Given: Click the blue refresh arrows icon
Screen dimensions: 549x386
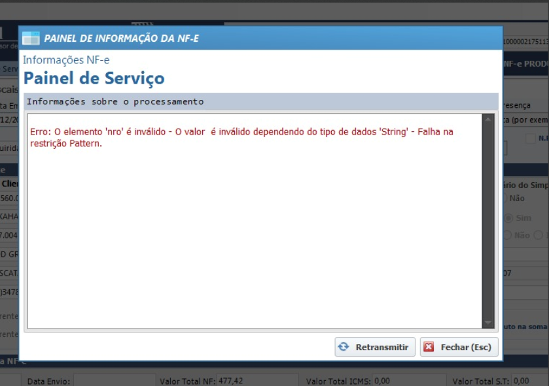Looking at the screenshot, I should pos(344,347).
